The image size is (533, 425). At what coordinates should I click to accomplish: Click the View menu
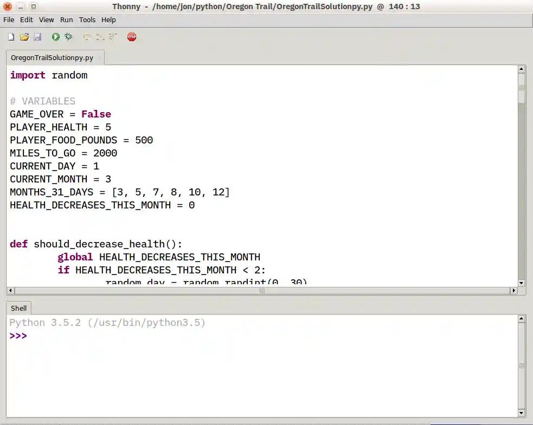click(46, 19)
